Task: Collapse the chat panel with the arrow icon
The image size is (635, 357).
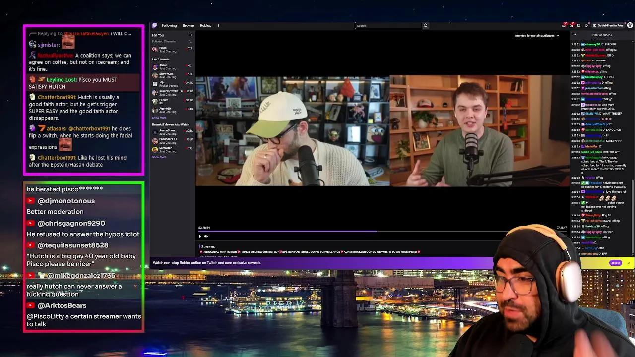Action: (x=574, y=35)
